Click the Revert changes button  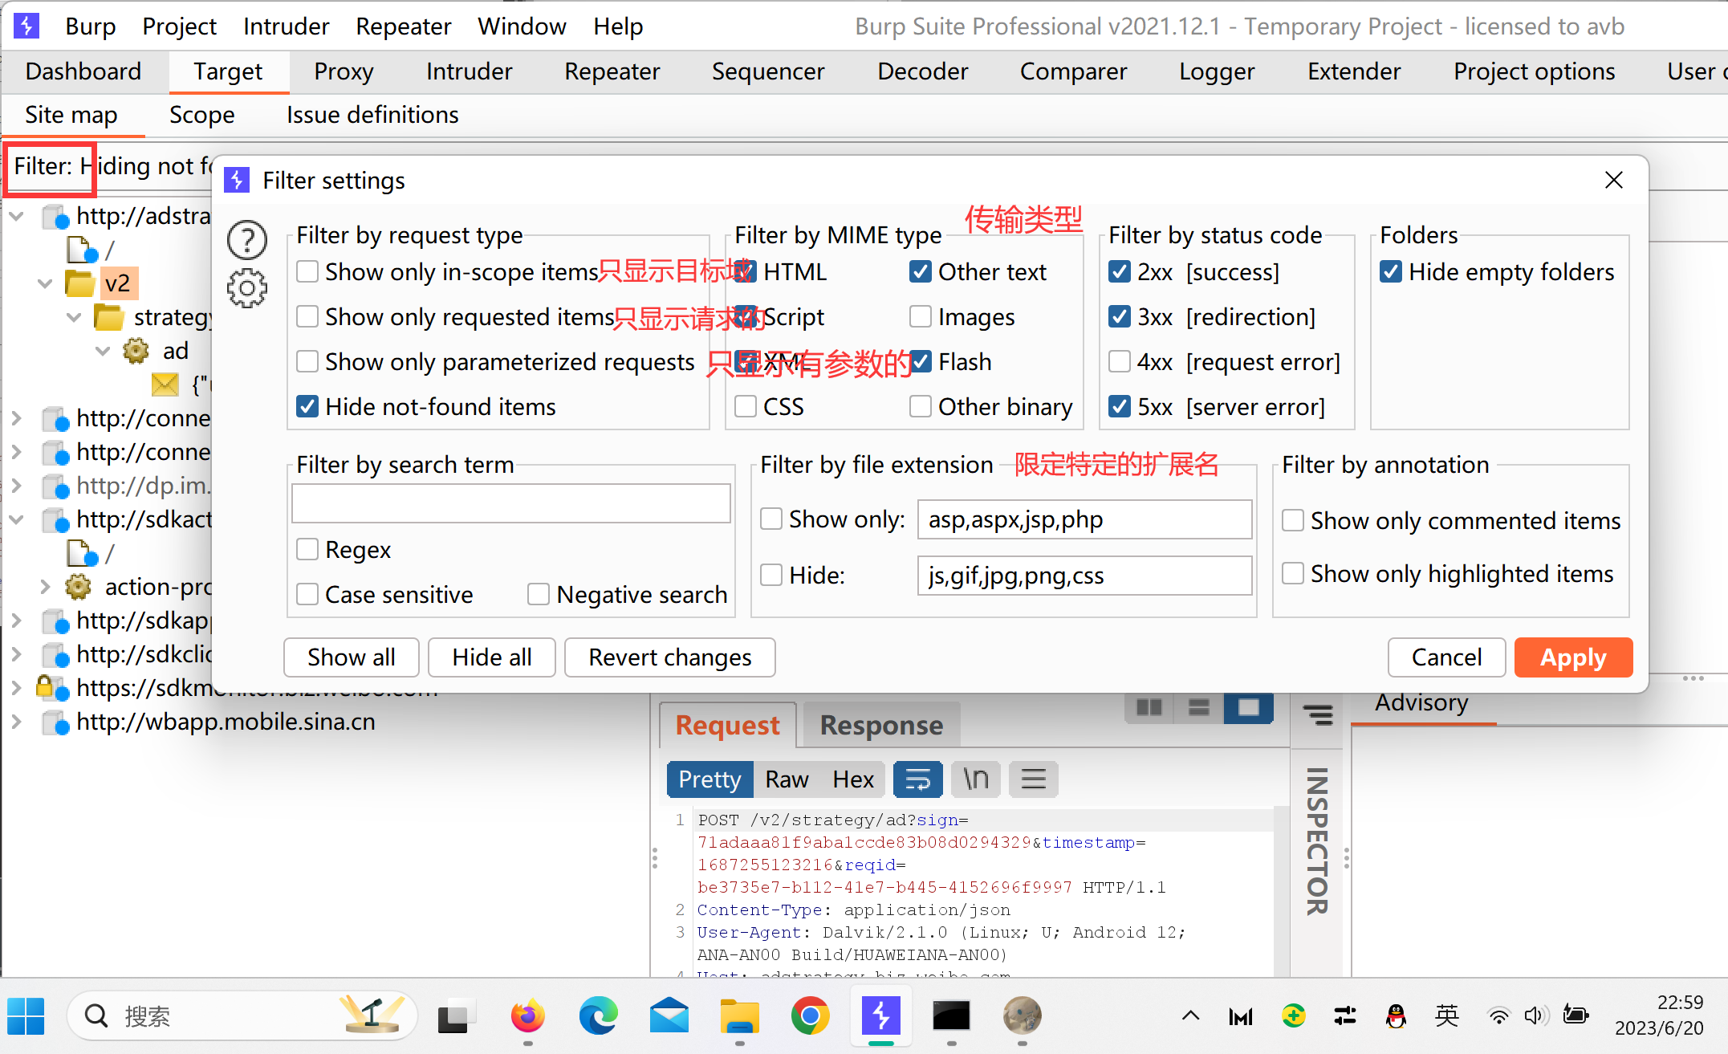669,657
